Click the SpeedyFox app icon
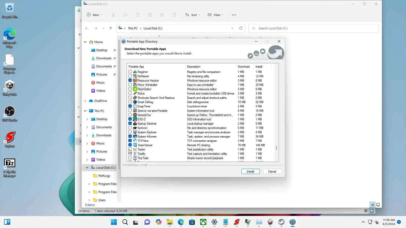Screen dimensions: 406x228 point(135,115)
